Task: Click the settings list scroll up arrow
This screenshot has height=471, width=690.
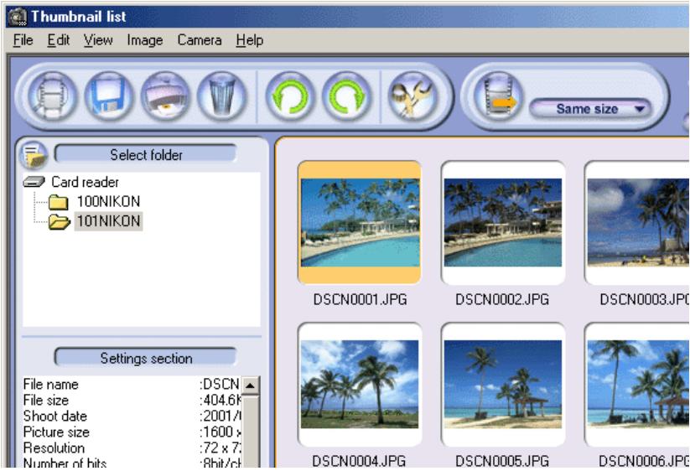Action: (250, 386)
